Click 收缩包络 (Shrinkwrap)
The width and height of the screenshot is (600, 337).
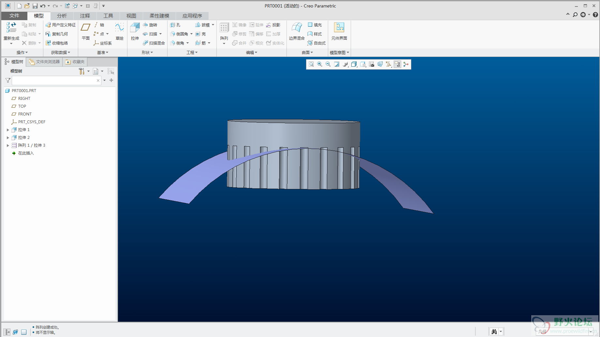coord(57,43)
